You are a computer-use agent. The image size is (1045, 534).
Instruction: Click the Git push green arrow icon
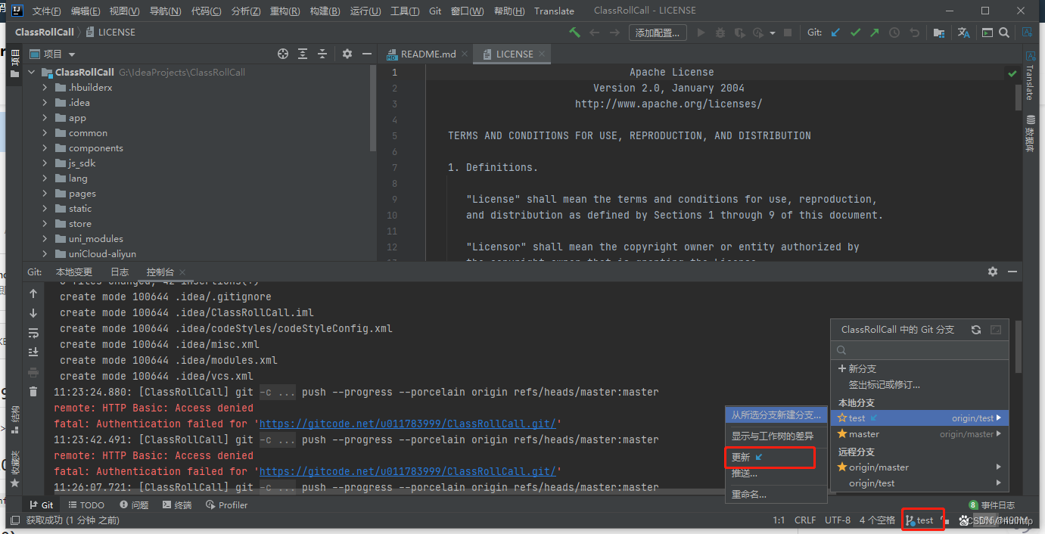tap(875, 33)
